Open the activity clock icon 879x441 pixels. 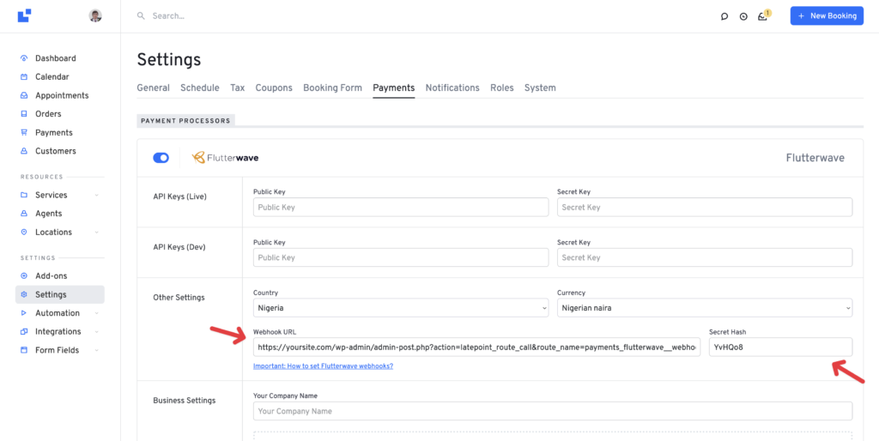tap(743, 16)
